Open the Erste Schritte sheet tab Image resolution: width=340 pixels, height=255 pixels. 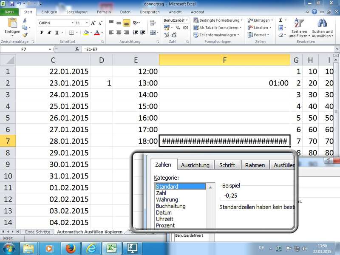(x=37, y=232)
